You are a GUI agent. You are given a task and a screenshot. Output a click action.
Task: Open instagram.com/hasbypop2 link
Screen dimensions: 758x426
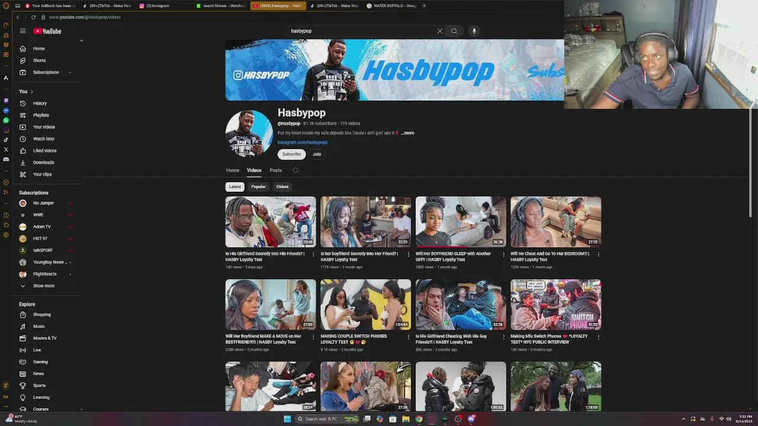coord(303,143)
